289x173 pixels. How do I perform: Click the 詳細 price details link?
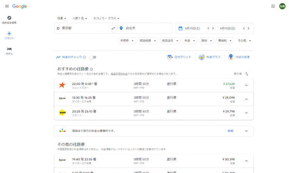(x=230, y=131)
